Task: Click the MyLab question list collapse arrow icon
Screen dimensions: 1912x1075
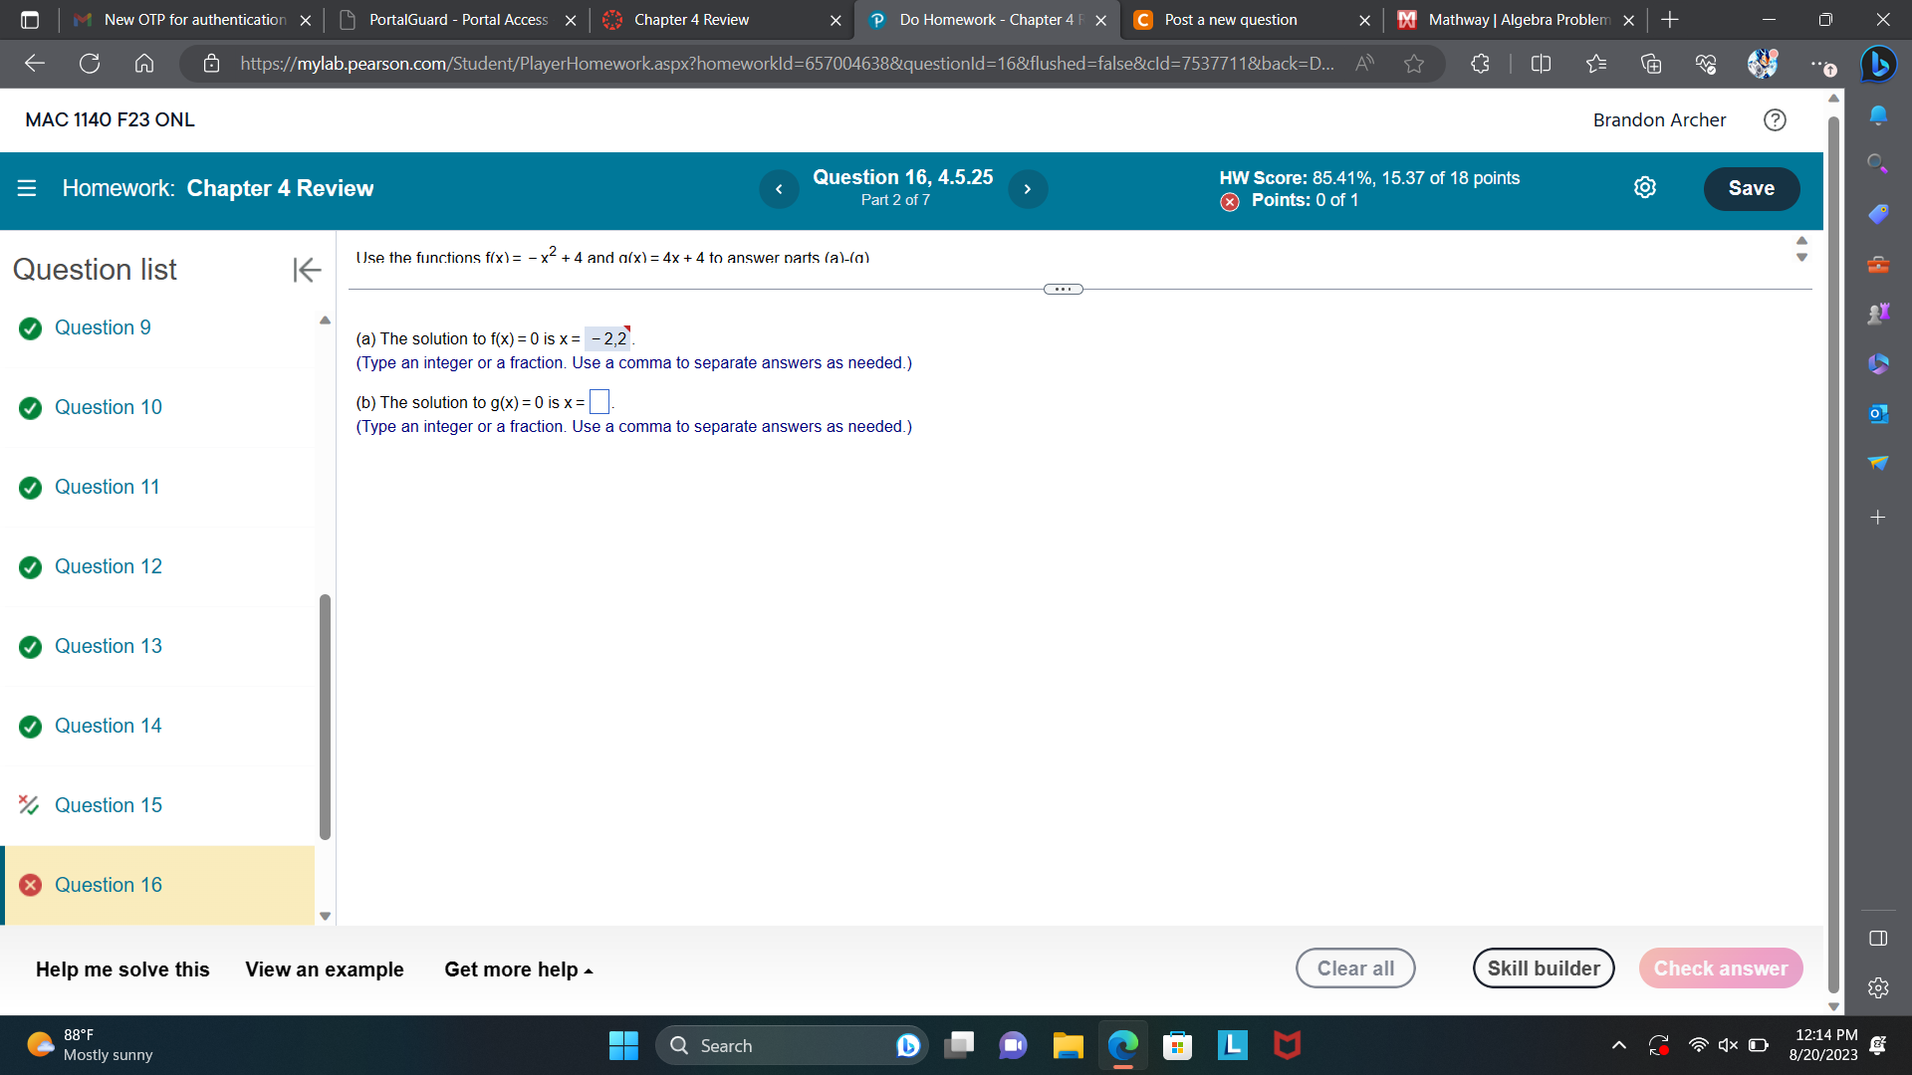Action: [x=307, y=270]
